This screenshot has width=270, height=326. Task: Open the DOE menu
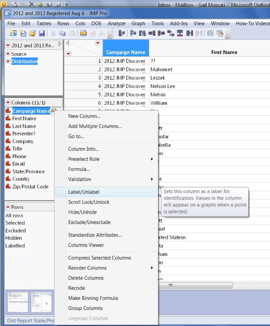coord(96,23)
